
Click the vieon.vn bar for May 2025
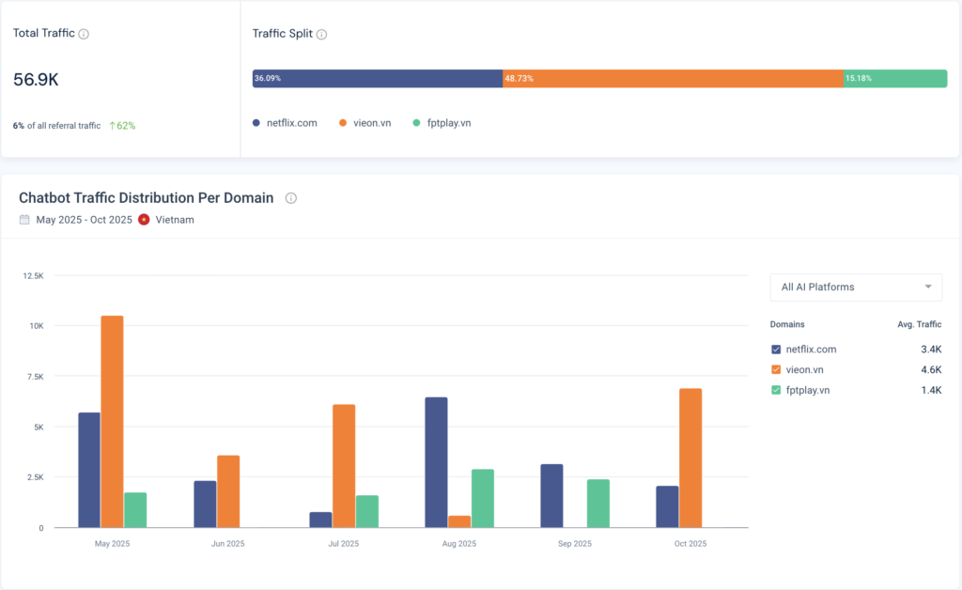112,421
